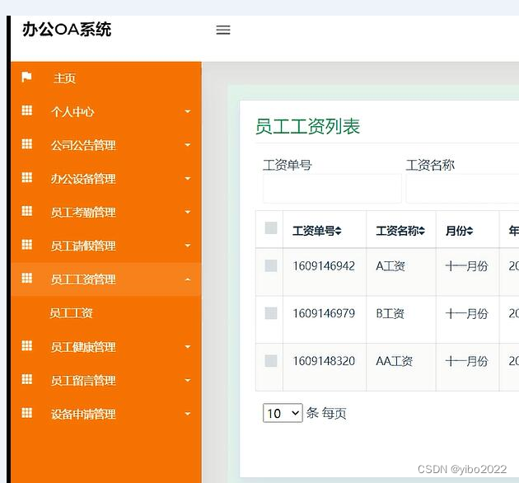Screen dimensions: 519x483
Task: Collapse the 员工工资管理 arrow
Action: [x=188, y=279]
